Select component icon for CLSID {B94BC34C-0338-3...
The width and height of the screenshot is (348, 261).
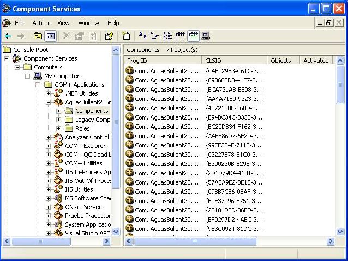coord(129,117)
